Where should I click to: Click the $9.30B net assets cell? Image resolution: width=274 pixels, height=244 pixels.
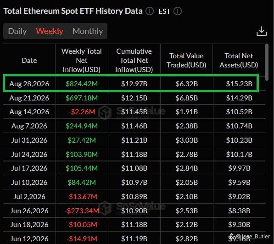click(x=239, y=225)
